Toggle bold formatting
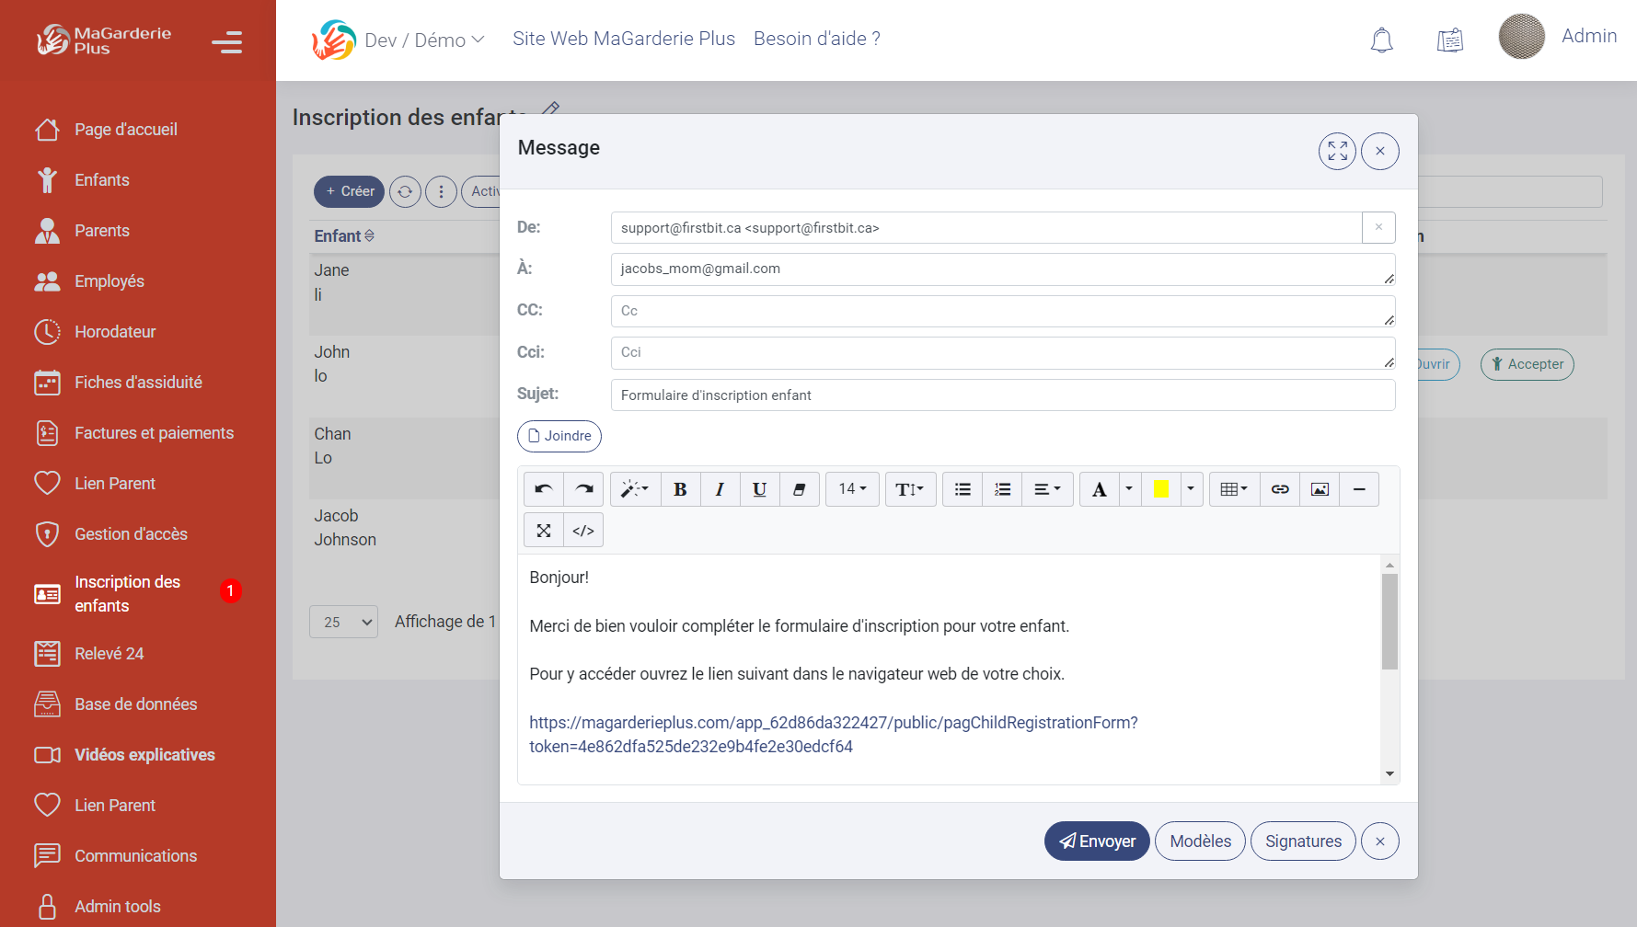The height and width of the screenshot is (927, 1637). click(x=680, y=489)
